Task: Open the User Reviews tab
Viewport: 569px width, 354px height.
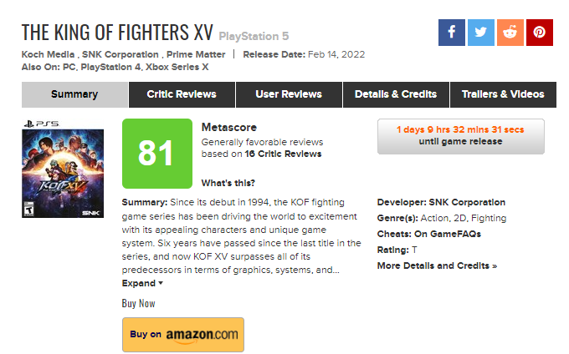Action: pyautogui.click(x=290, y=94)
